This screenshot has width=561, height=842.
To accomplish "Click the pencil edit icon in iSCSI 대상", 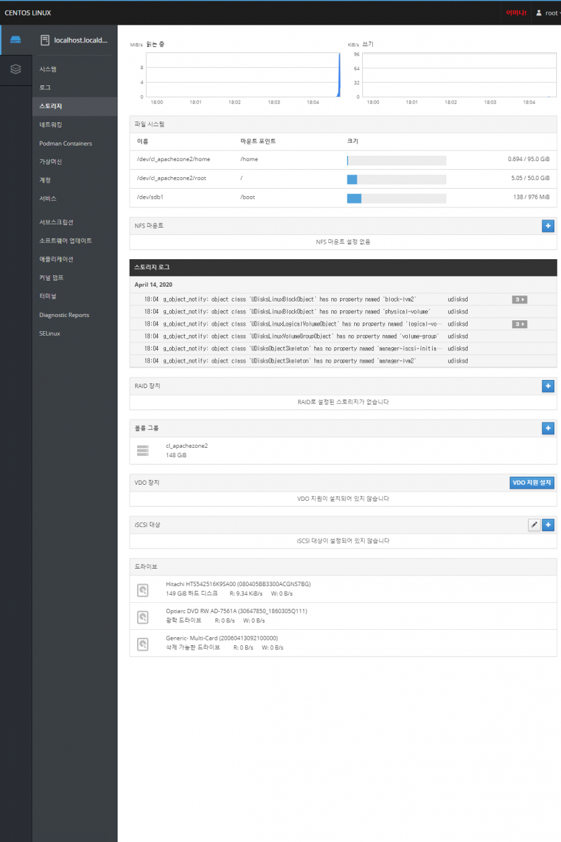I will coord(534,525).
